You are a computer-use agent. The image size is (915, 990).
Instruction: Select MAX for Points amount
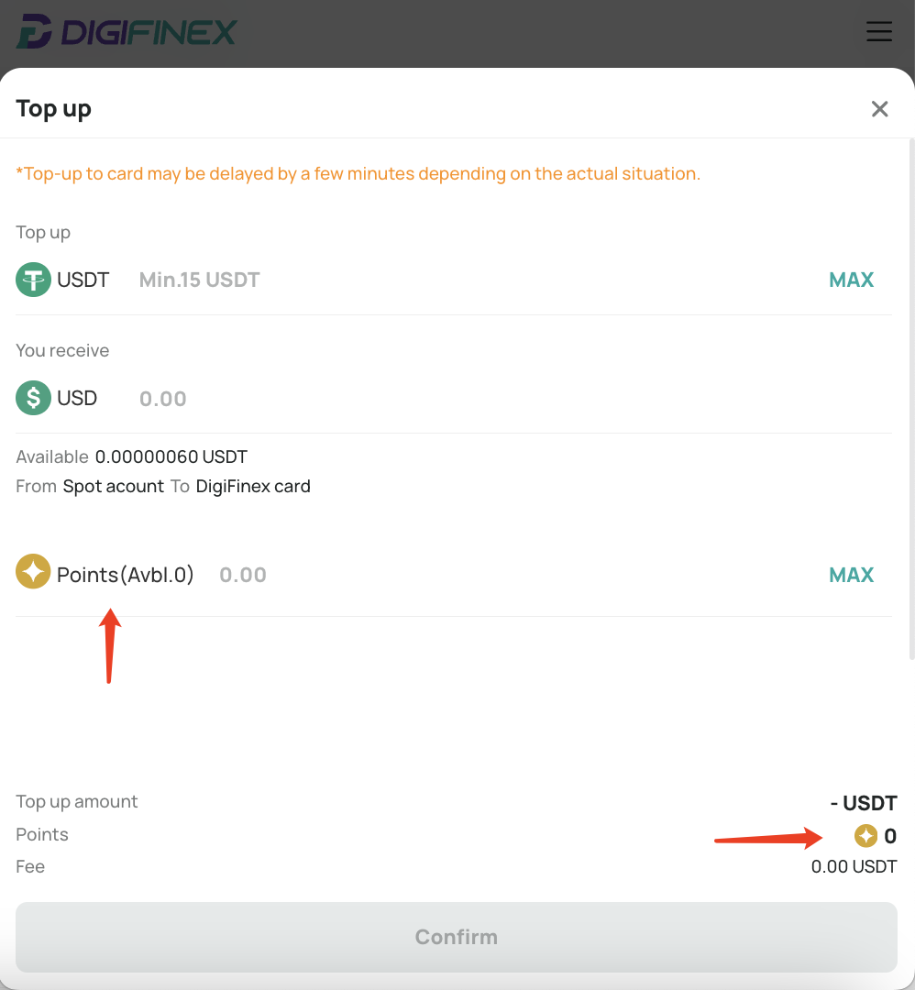click(851, 575)
